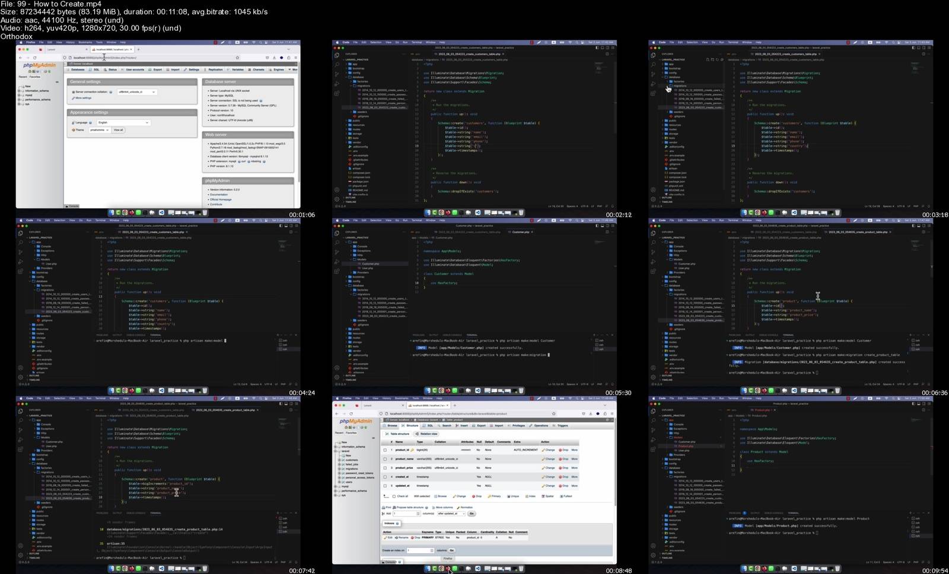Click the 'customers' table in the 00:08:48 thumbnail tree

[352, 460]
